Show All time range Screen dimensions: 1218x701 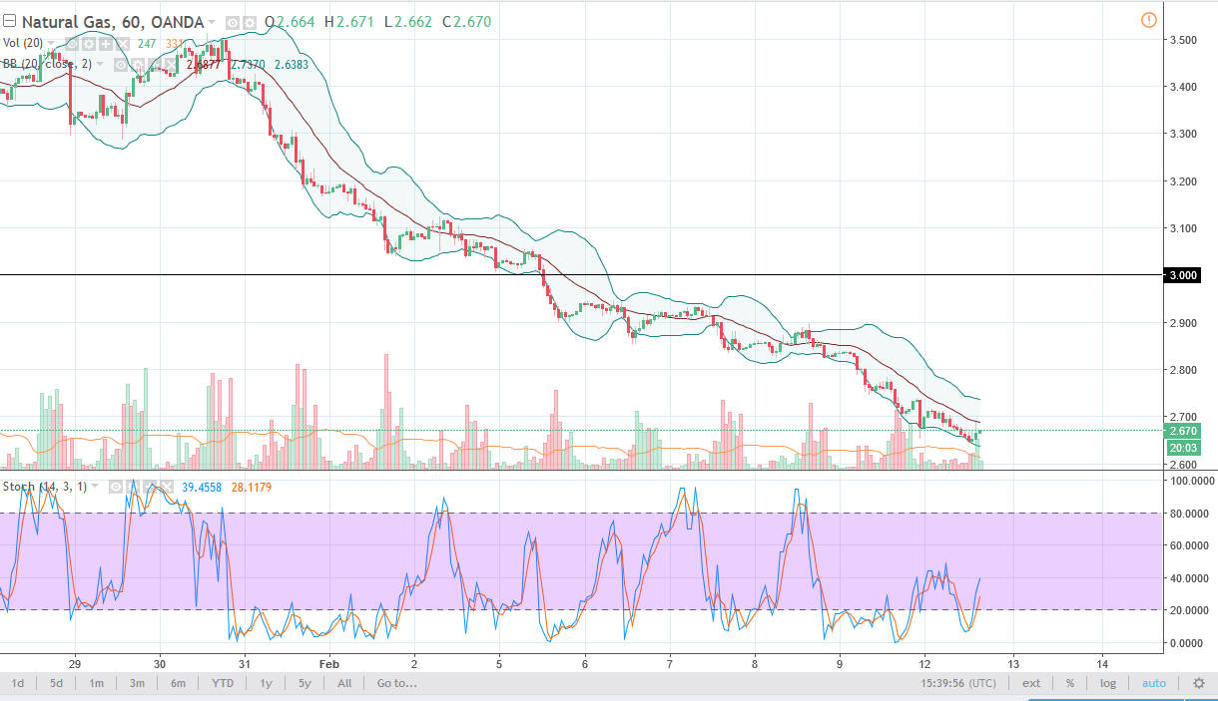(343, 683)
